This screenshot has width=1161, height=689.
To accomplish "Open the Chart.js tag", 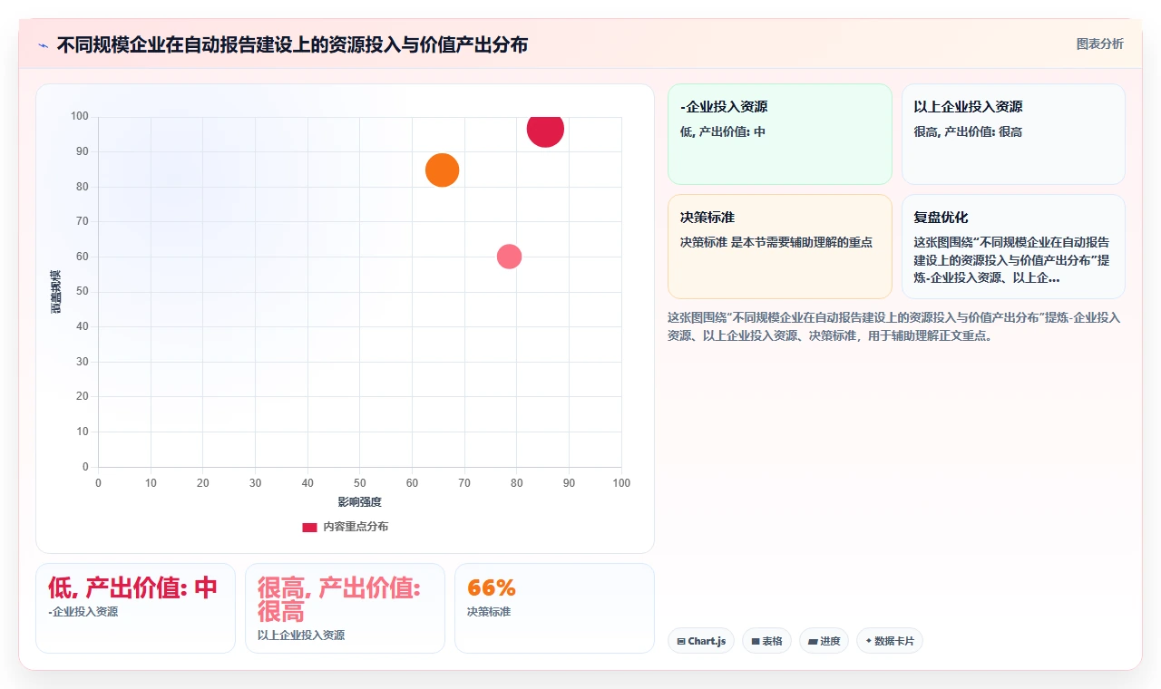I will (x=700, y=641).
